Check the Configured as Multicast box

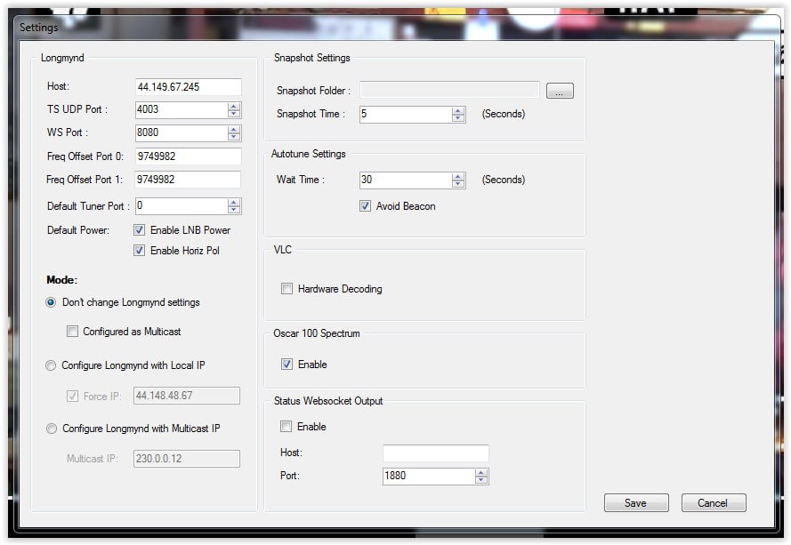coord(73,332)
